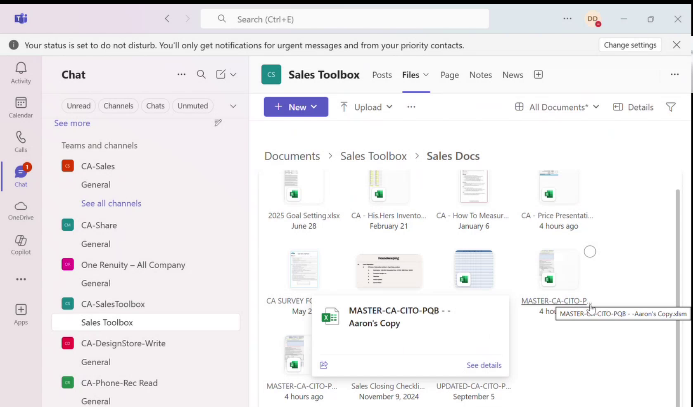This screenshot has width=693, height=407.
Task: Click Change settings in the status banner
Action: click(x=630, y=45)
